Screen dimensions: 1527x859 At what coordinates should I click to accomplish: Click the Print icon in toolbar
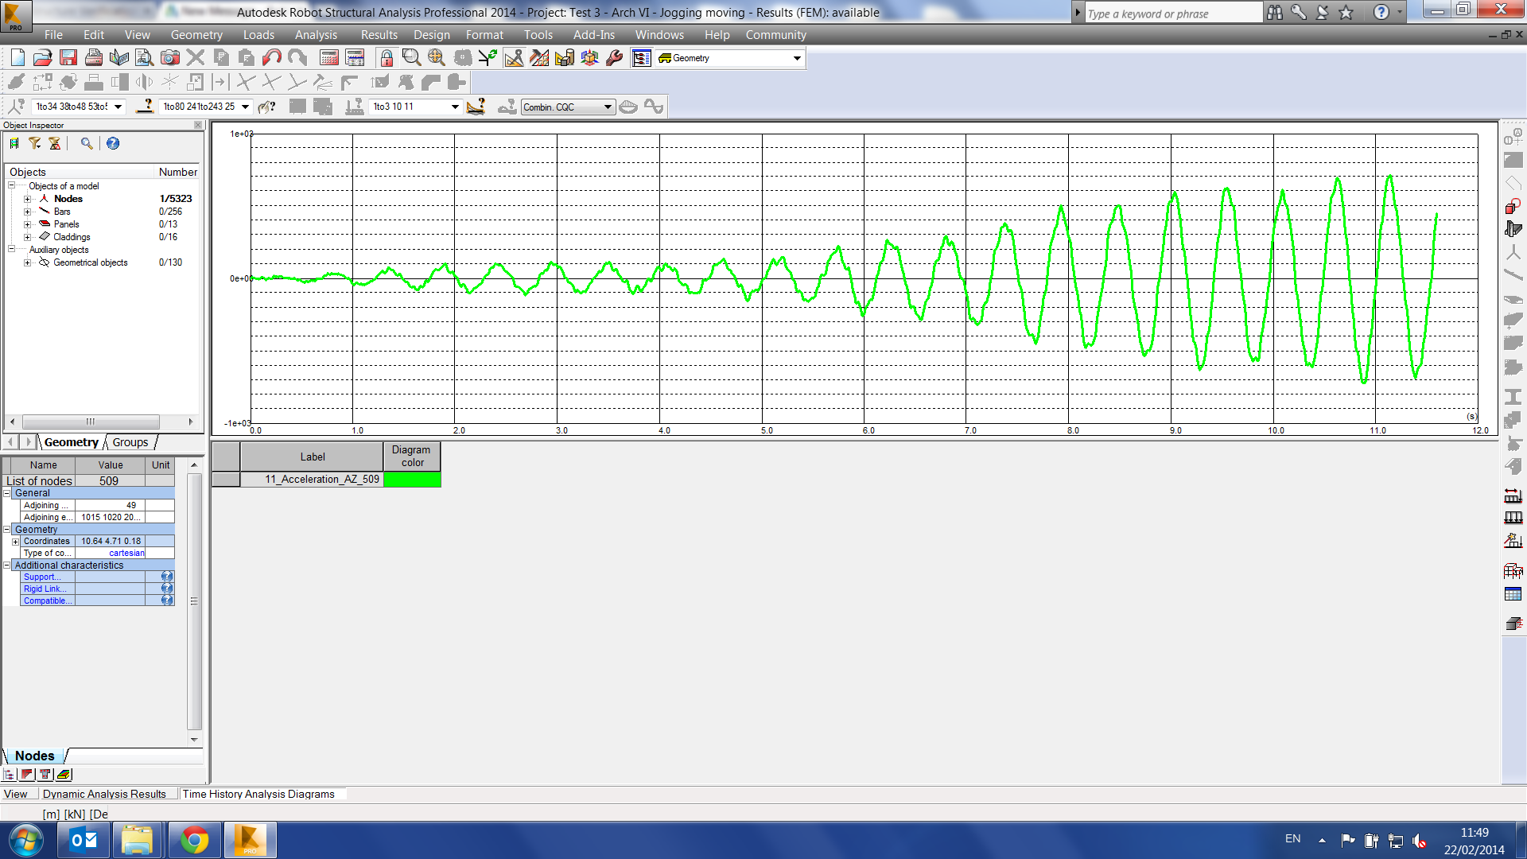94,58
